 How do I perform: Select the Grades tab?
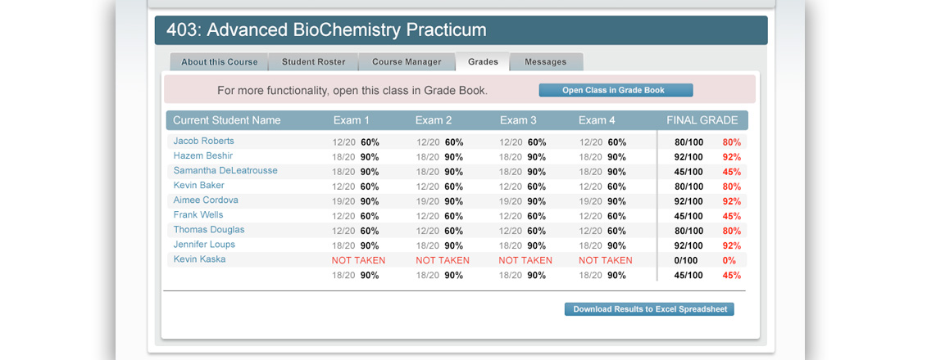point(483,62)
